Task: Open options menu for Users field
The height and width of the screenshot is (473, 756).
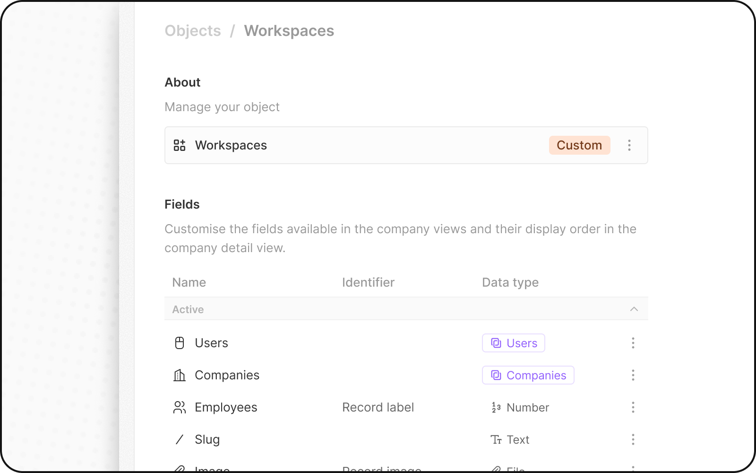Action: [633, 343]
